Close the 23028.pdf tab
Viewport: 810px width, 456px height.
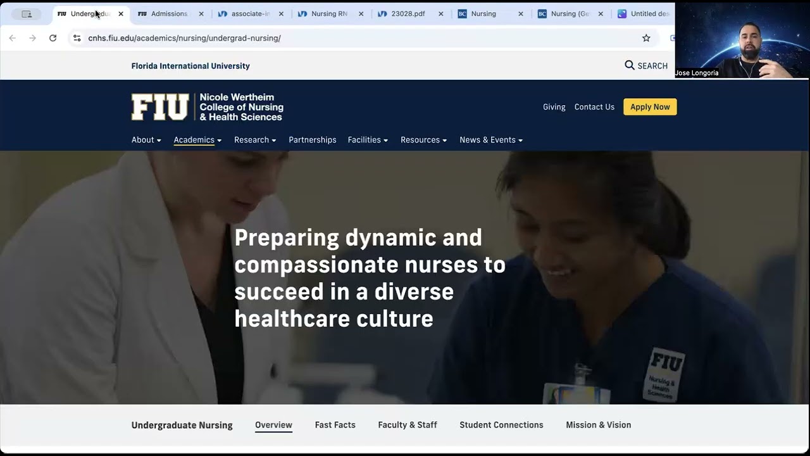tap(441, 14)
